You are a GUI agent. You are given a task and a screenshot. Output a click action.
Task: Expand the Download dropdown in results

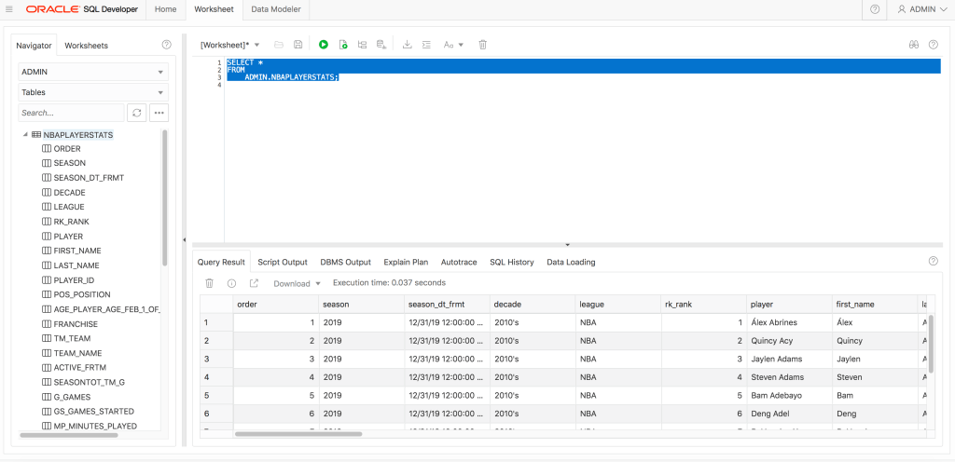(x=297, y=283)
